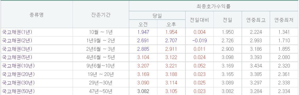This screenshot has height=95, width=299.
Task: Click the 2.911 afternoon yield value
Action: tap(171, 49)
